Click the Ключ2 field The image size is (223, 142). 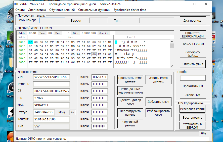pyautogui.click(x=100, y=84)
